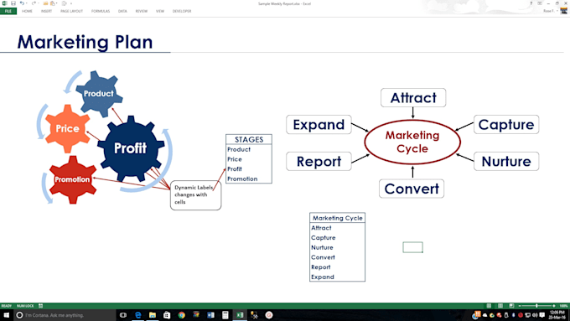Select the Marketing Cycle table header cell
This screenshot has width=570, height=321.
click(x=337, y=218)
